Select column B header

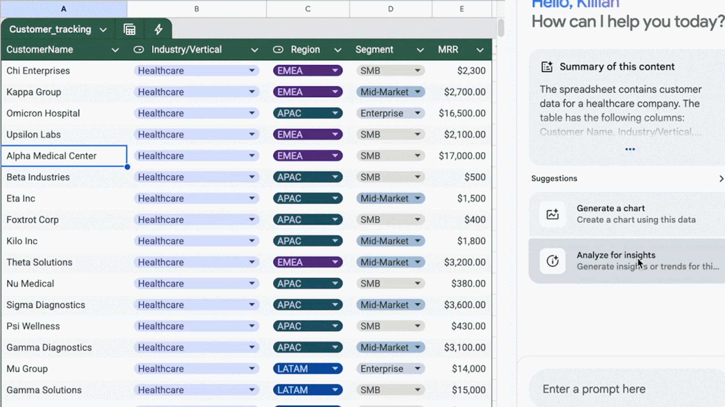coord(197,9)
